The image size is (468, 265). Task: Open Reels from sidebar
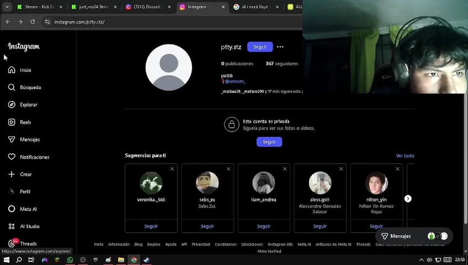[20, 122]
